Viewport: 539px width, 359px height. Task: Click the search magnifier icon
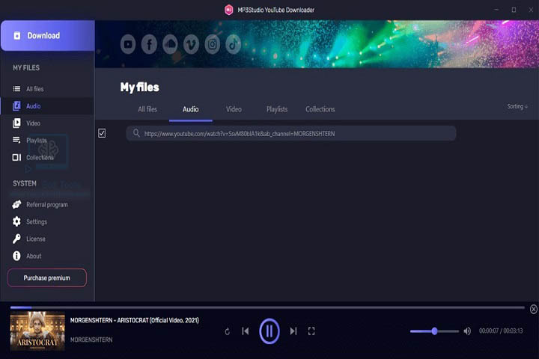(136, 133)
